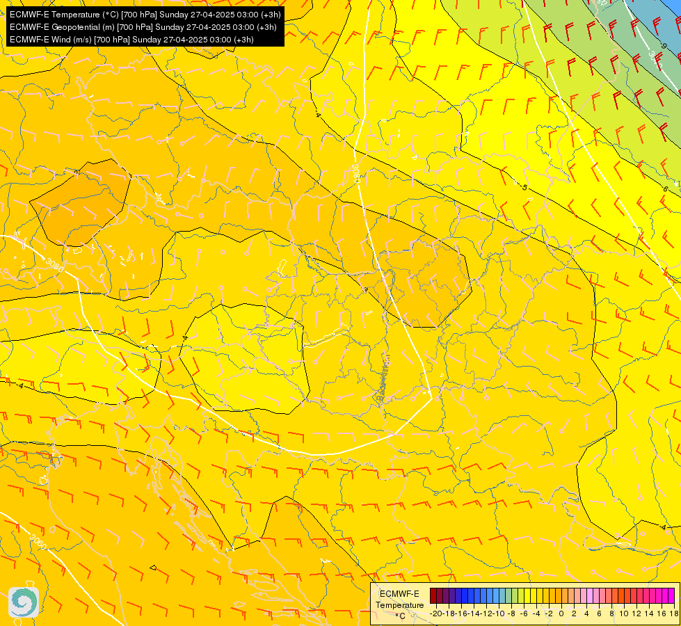Click the bright yellow legend swatch
681x626 pixels.
[x=527, y=595]
